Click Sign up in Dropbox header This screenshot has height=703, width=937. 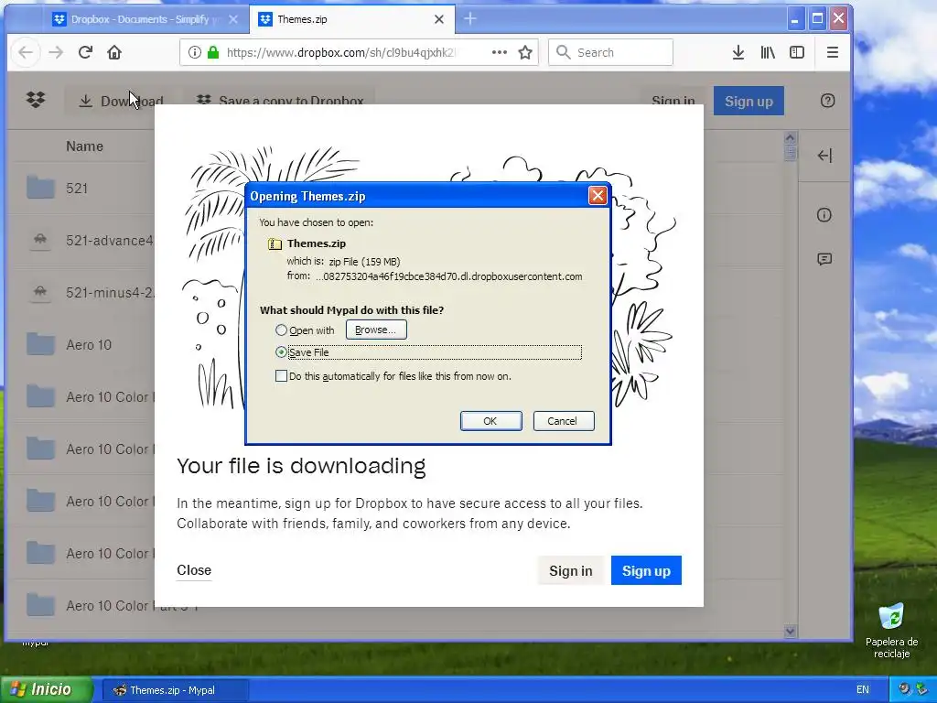749,101
